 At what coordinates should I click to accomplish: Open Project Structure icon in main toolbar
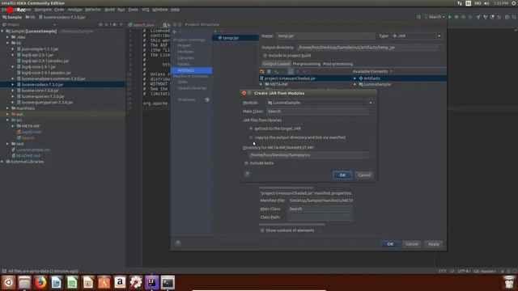(507, 17)
